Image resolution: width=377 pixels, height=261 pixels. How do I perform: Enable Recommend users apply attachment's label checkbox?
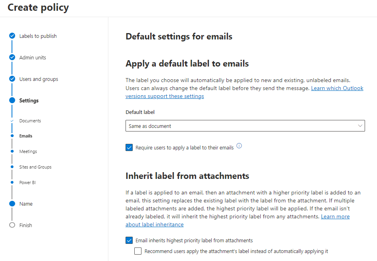pos(138,251)
